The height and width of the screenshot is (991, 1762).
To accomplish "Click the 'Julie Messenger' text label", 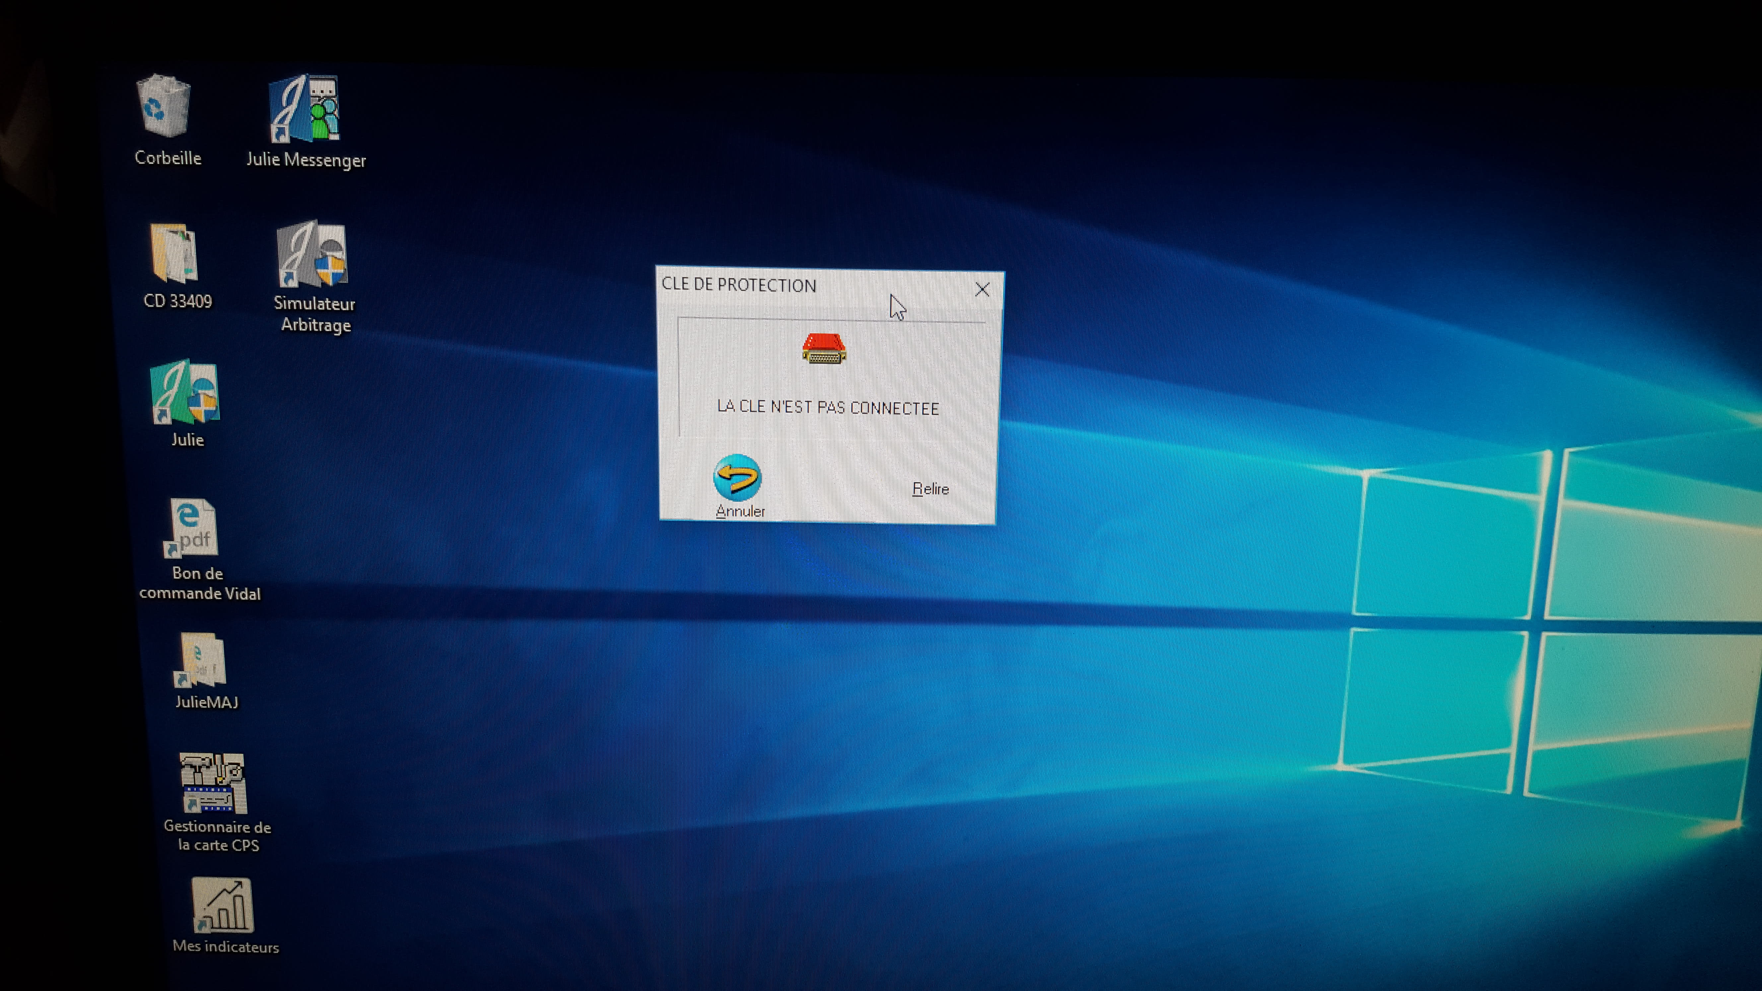I will click(306, 160).
